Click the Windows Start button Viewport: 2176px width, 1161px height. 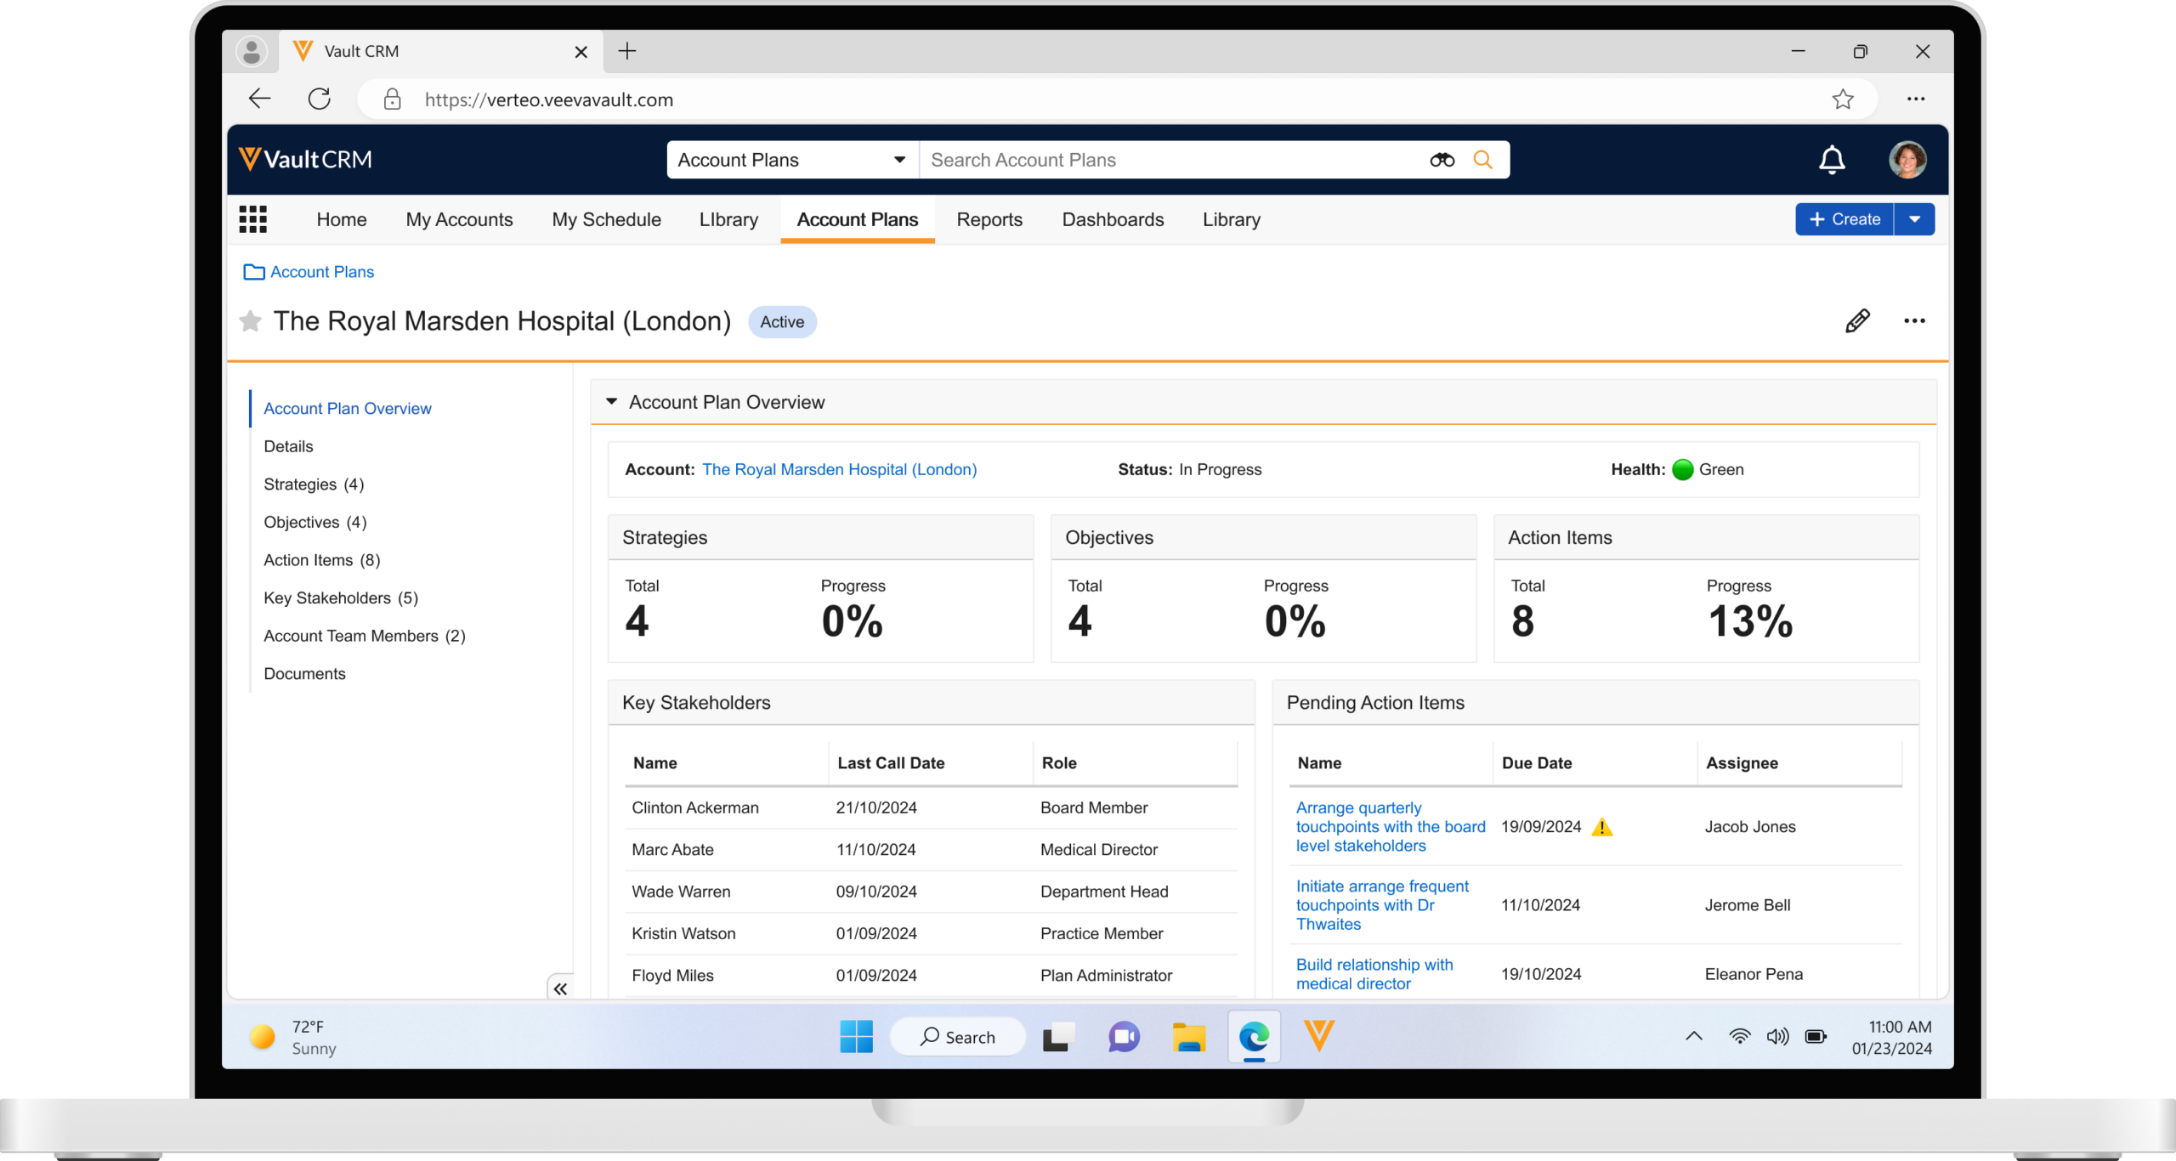point(856,1037)
